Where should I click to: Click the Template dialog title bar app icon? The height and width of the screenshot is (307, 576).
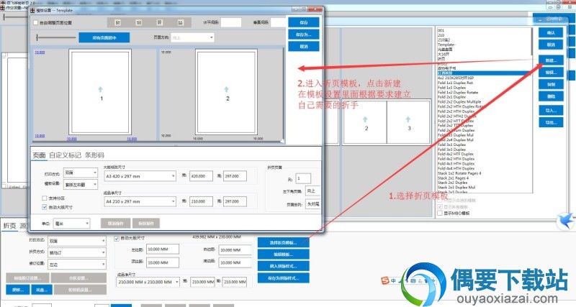[32, 10]
